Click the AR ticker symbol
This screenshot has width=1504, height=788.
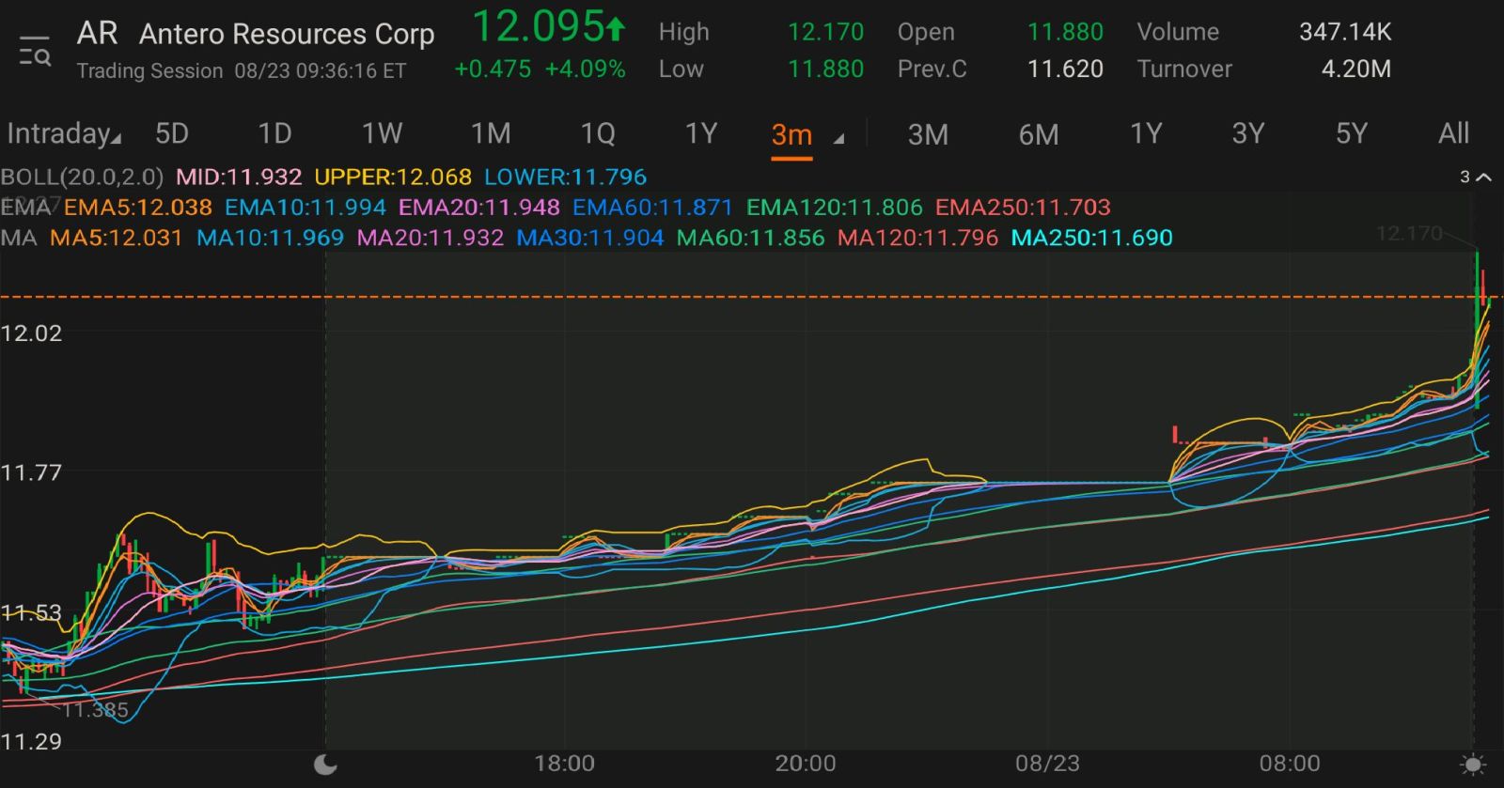point(97,33)
